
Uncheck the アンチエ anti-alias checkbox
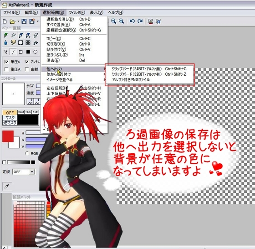tap(27, 62)
